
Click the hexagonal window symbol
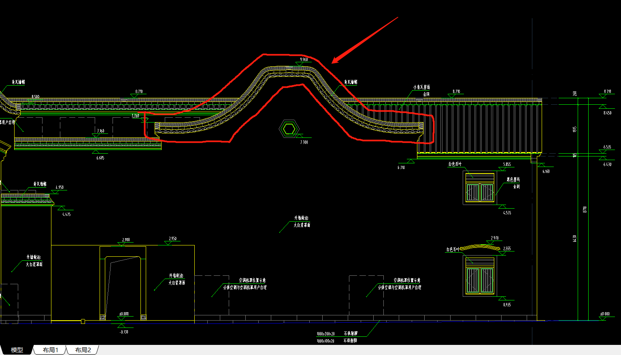[x=289, y=129]
